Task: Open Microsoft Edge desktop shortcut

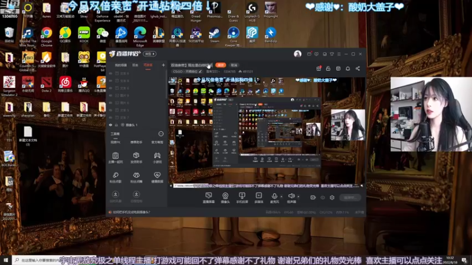Action: [x=140, y=37]
